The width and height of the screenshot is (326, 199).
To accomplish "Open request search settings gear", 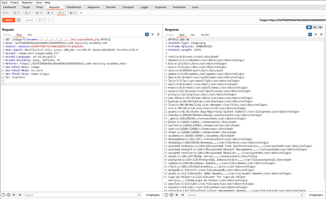I will (9, 195).
